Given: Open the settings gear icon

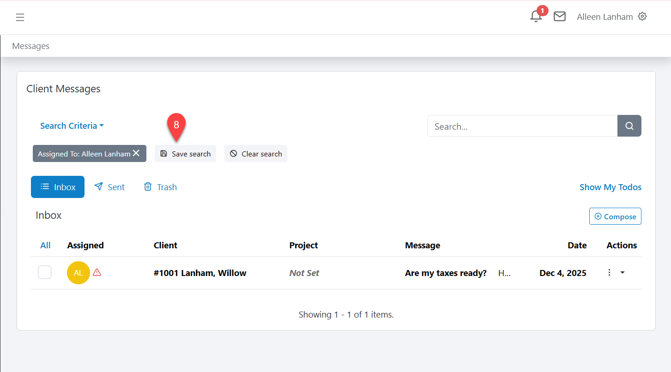Looking at the screenshot, I should (642, 16).
